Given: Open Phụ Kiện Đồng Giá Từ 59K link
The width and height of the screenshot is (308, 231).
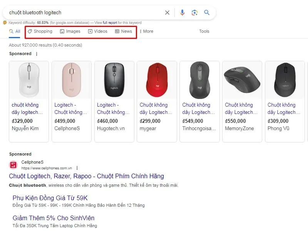Looking at the screenshot, I should click(x=50, y=198).
